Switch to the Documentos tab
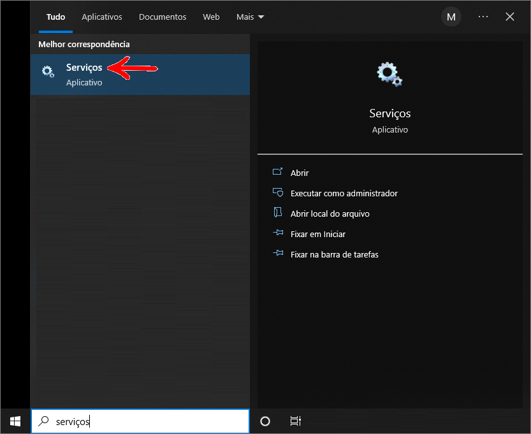Viewport: 531px width, 434px height. 163,17
